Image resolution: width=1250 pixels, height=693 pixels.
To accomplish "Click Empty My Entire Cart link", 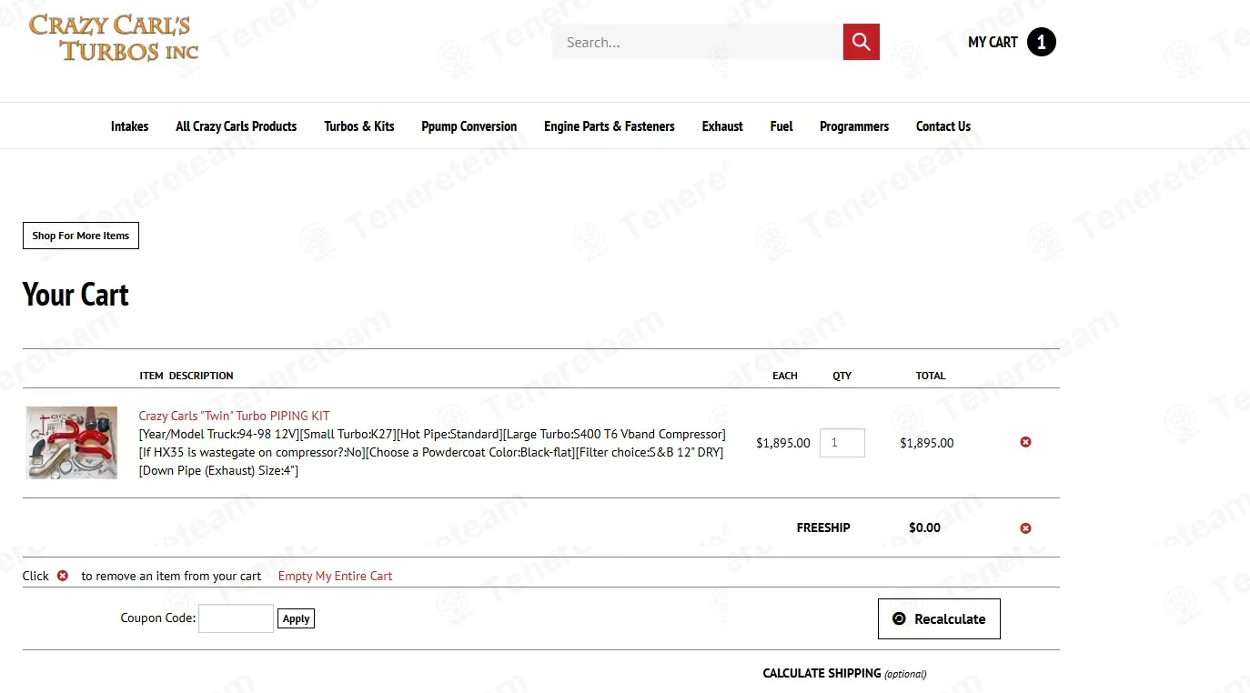I will point(335,576).
